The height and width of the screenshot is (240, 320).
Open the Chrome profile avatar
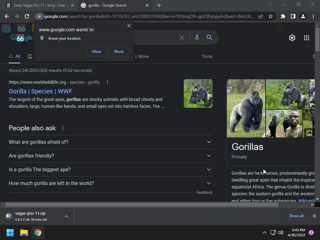point(303,16)
